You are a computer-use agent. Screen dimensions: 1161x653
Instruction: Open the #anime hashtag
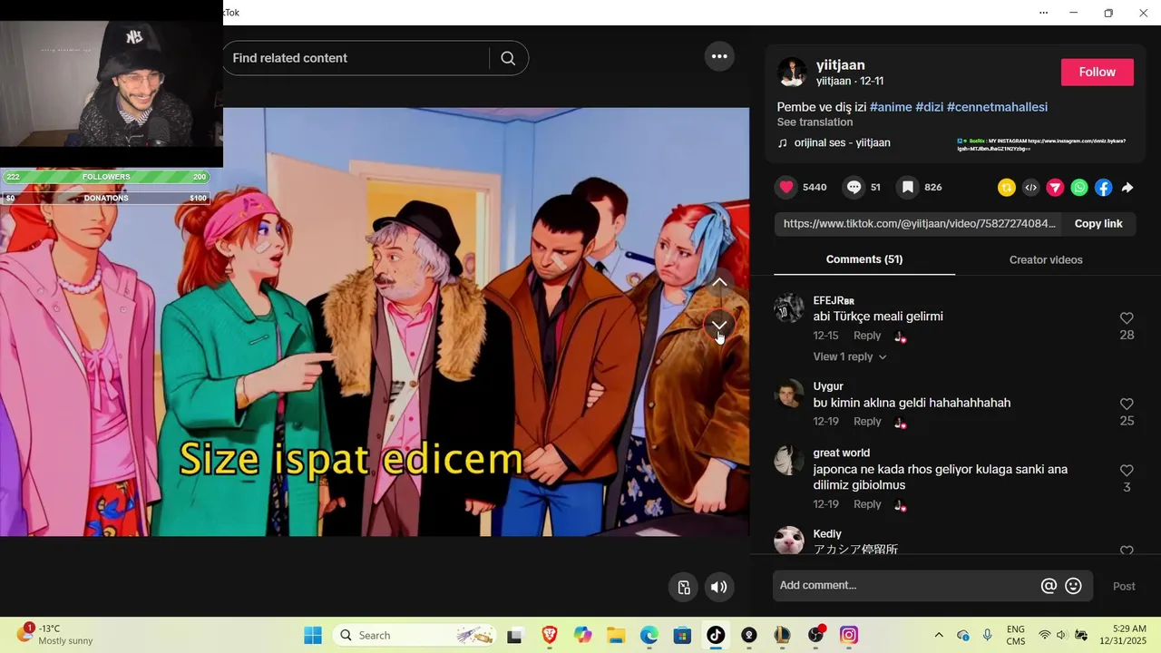(891, 107)
